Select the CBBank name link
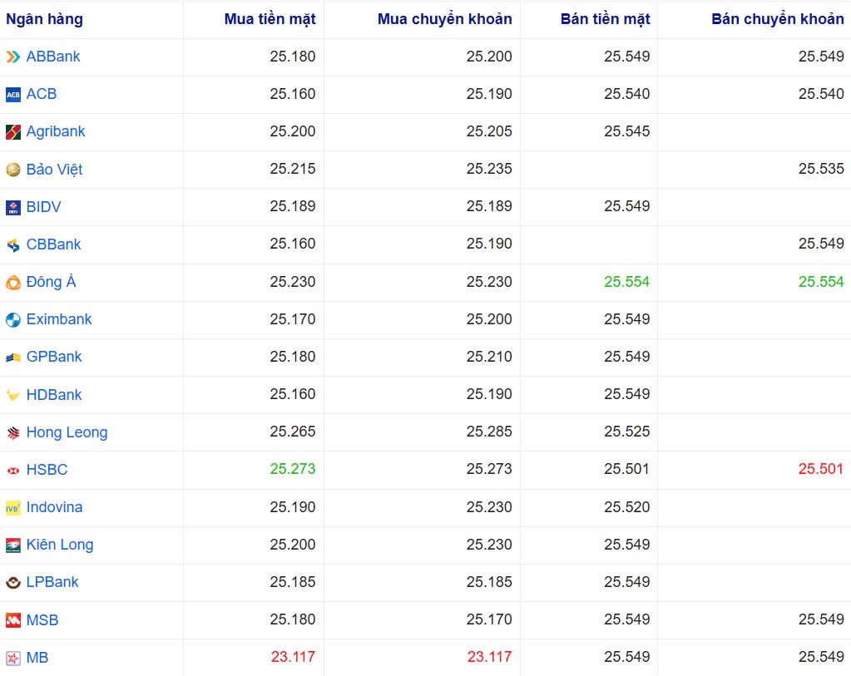Screen dimensions: 851x676 (54, 244)
